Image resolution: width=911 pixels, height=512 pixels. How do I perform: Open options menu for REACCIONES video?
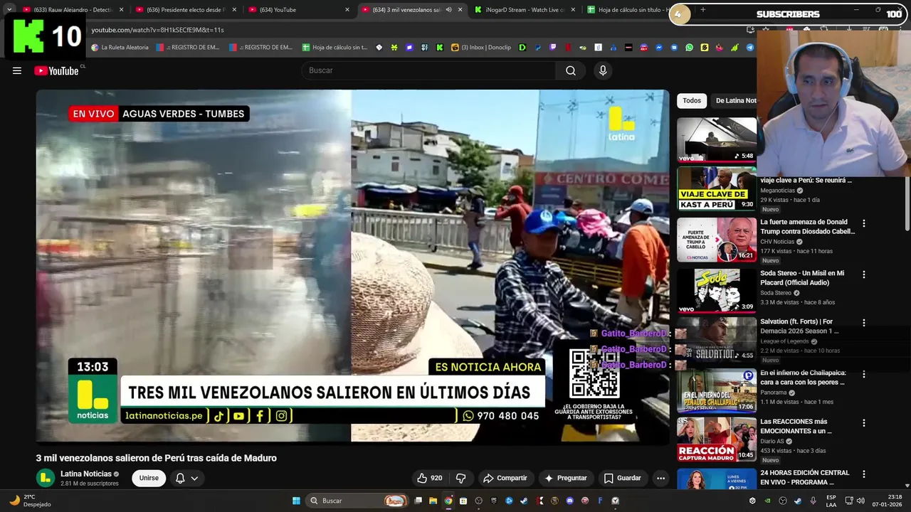(x=864, y=422)
